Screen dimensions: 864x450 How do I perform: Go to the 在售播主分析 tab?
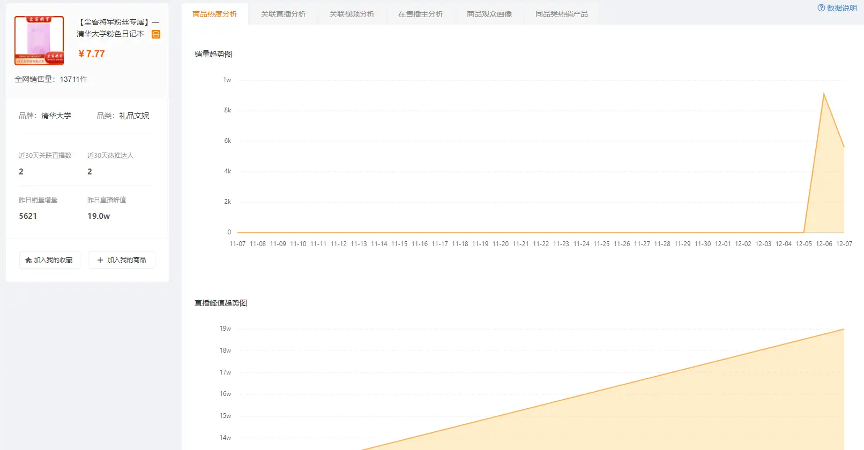[420, 14]
